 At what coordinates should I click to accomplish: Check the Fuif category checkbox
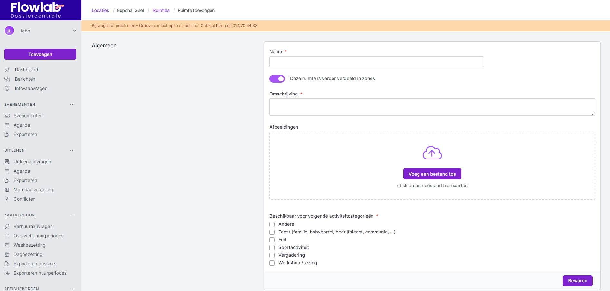(272, 240)
